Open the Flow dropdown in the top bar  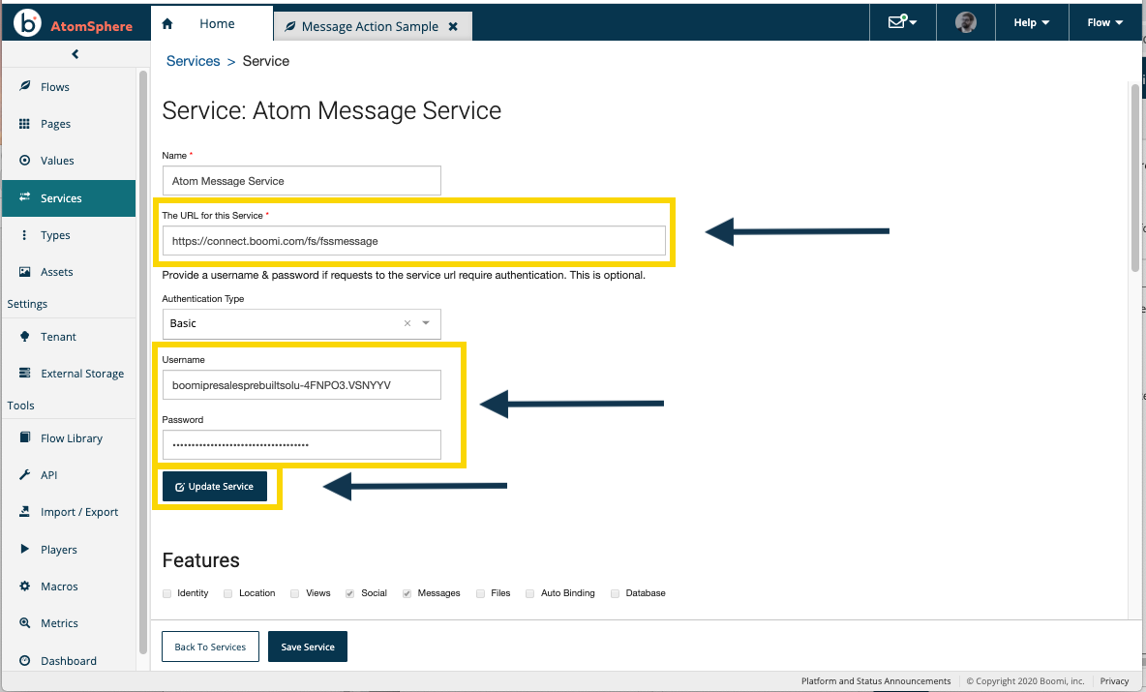[1104, 21]
